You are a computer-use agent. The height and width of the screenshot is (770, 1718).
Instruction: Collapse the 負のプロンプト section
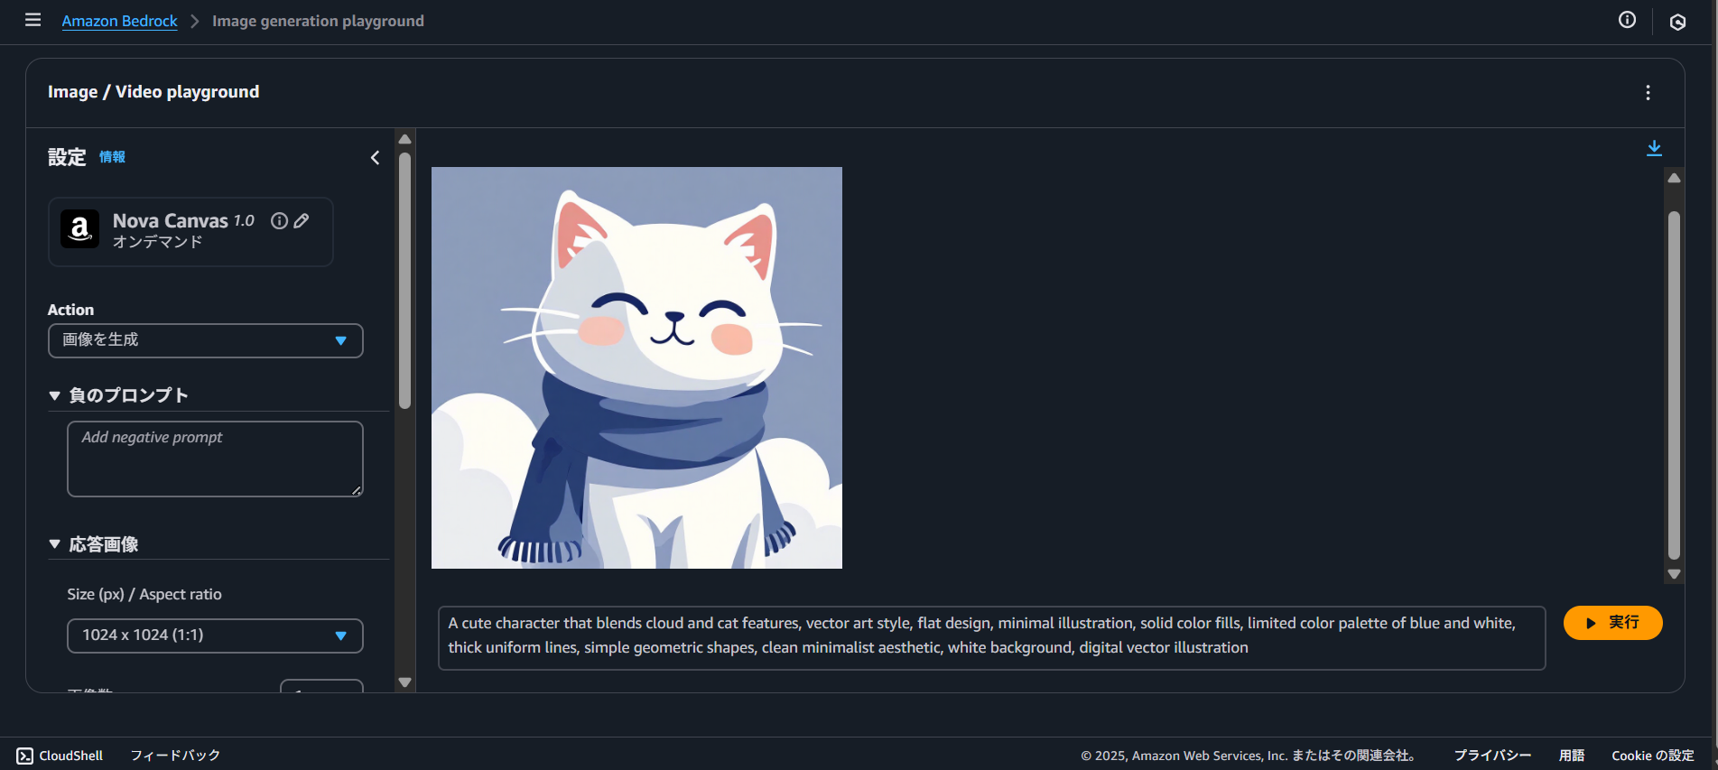118,395
